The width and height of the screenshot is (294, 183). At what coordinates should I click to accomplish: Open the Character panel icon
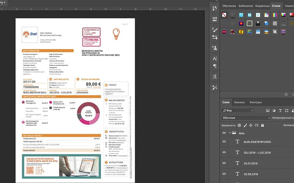pos(215,59)
